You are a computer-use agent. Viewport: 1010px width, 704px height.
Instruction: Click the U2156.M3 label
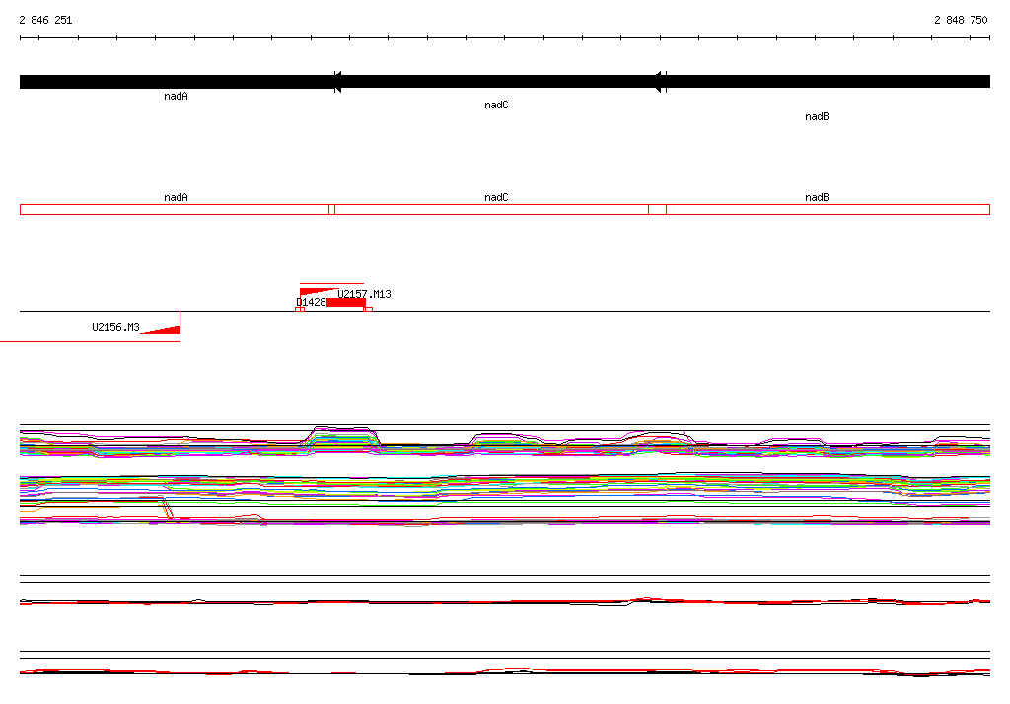click(x=115, y=327)
